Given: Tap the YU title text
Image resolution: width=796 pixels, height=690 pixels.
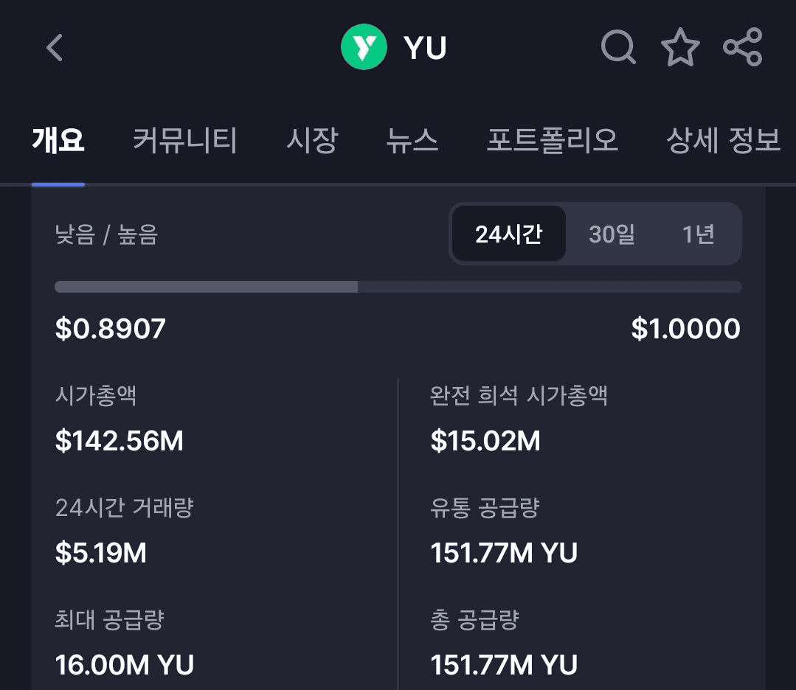Looking at the screenshot, I should (425, 48).
